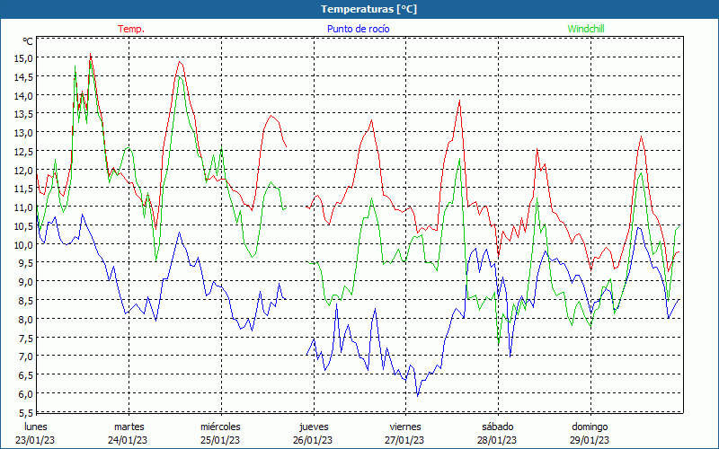Click the 27/01/23 date label
The width and height of the screenshot is (719, 449).
[405, 440]
